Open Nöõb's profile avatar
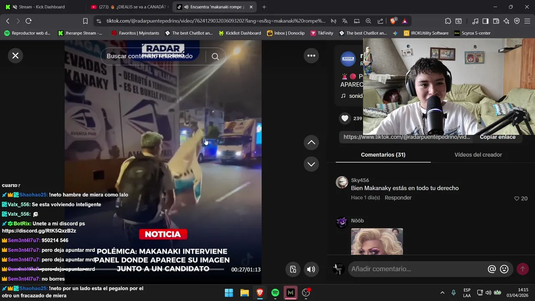The height and width of the screenshot is (301, 535). (342, 222)
